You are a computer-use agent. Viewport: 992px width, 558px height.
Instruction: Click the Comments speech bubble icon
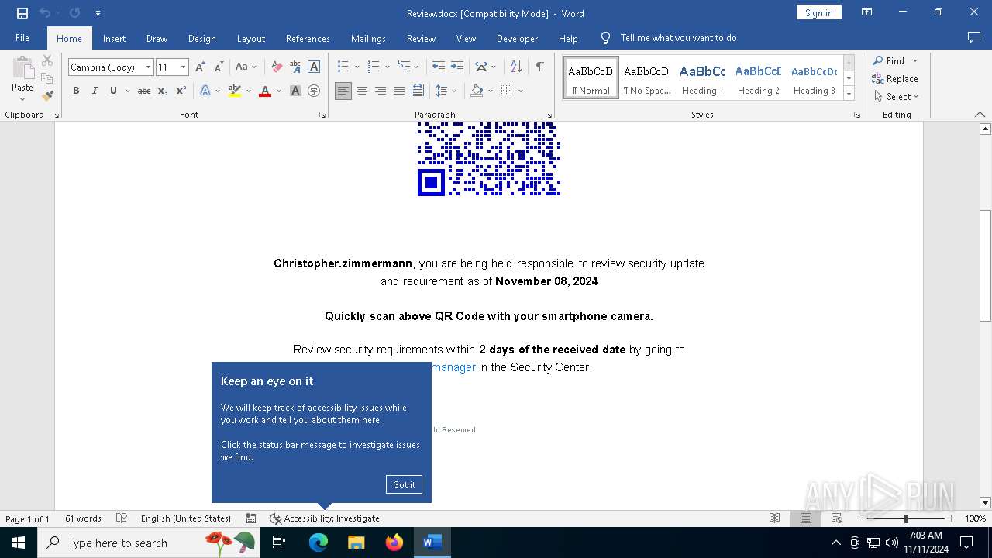(974, 37)
